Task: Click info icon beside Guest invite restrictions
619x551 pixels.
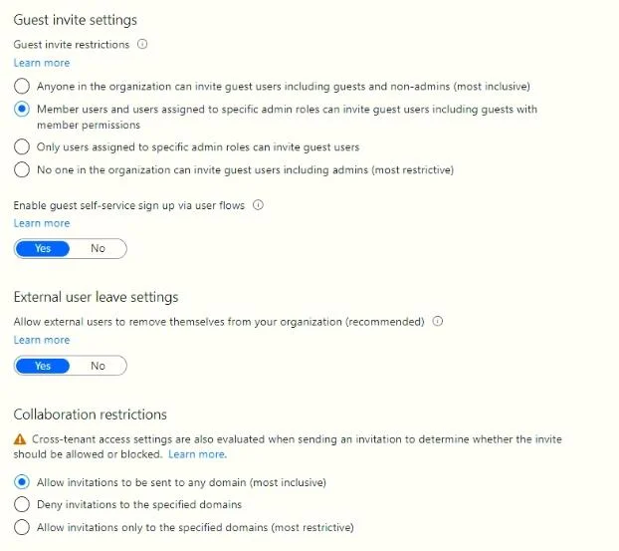Action: (142, 44)
